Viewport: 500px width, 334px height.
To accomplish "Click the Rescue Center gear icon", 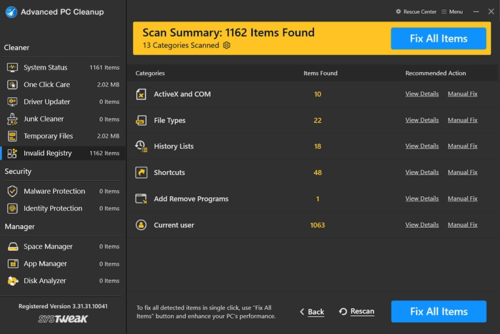I will pos(398,11).
